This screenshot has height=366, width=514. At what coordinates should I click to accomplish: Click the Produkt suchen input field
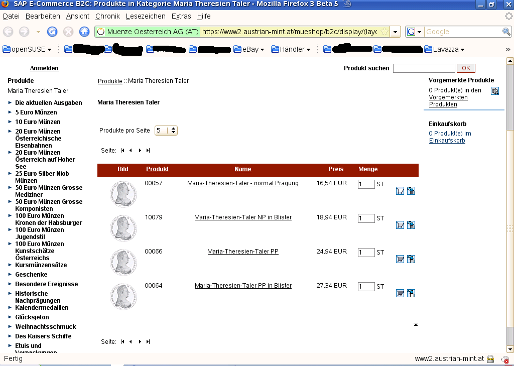click(x=424, y=68)
